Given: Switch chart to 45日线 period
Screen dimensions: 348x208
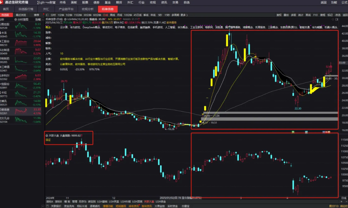Looking at the screenshot, I should click(137, 15).
